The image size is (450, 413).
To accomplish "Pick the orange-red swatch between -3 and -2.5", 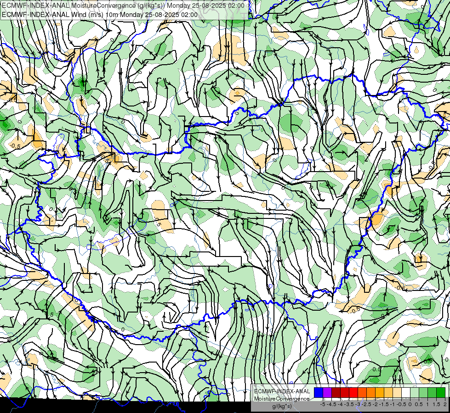I will coord(362,393).
